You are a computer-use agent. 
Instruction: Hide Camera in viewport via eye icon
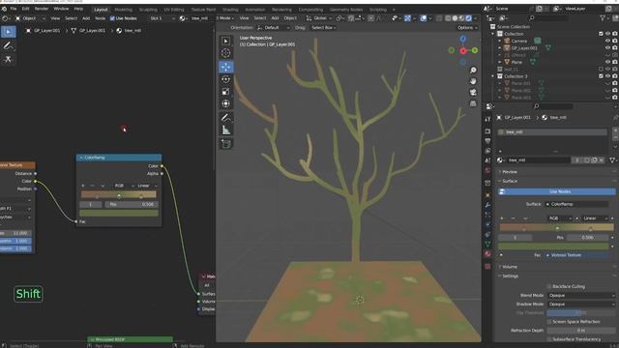(608, 41)
